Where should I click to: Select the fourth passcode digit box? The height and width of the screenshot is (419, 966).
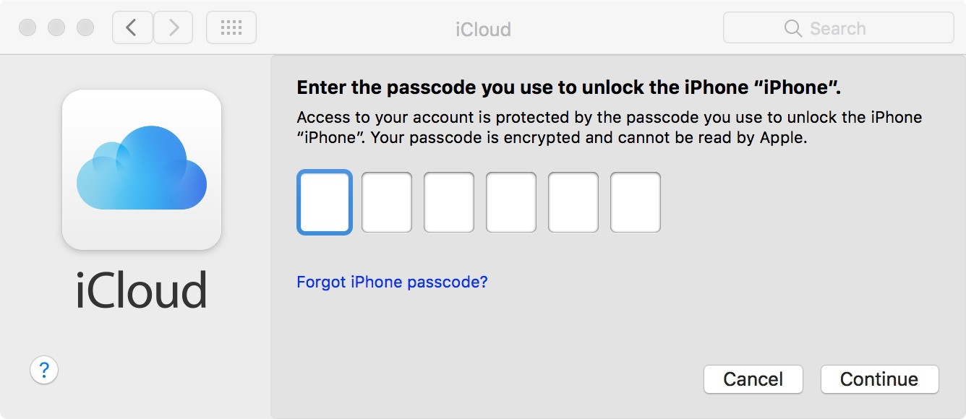(511, 202)
